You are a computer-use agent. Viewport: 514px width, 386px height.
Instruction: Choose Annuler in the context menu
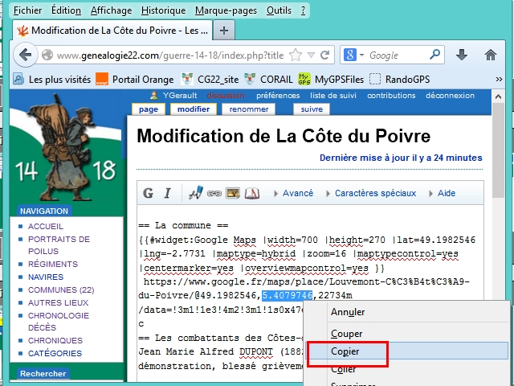(406, 312)
